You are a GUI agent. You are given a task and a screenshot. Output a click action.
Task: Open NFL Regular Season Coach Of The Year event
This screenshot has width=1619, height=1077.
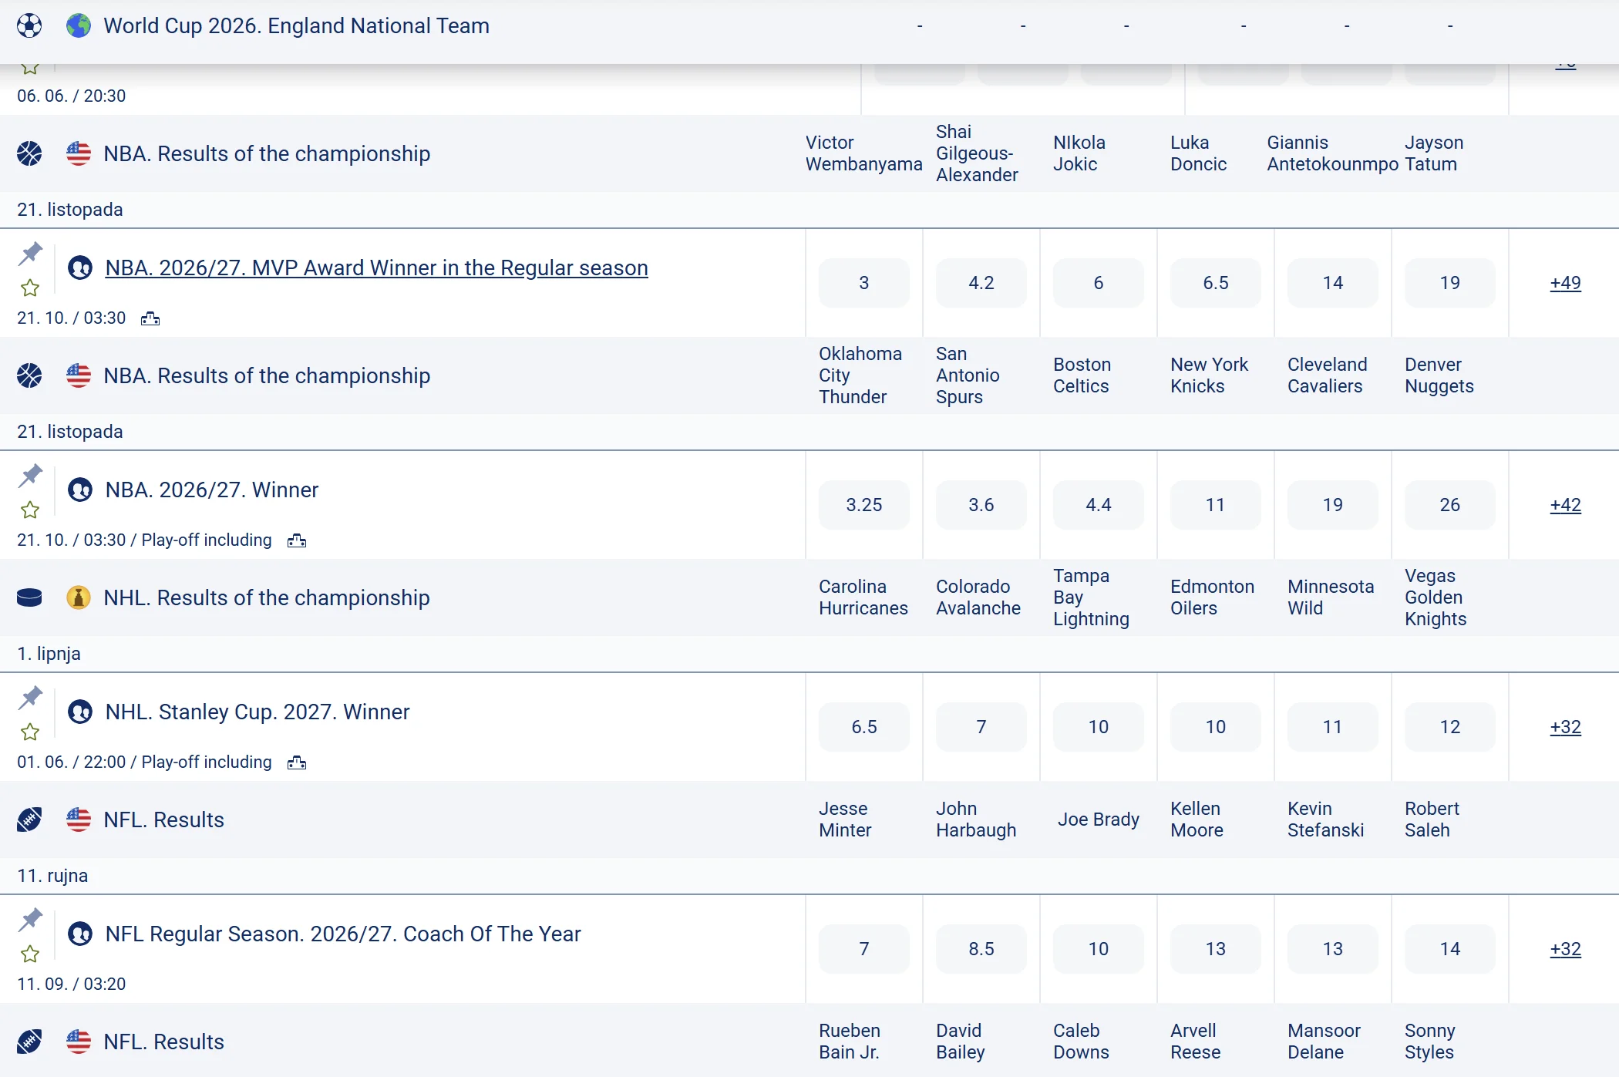[343, 934]
